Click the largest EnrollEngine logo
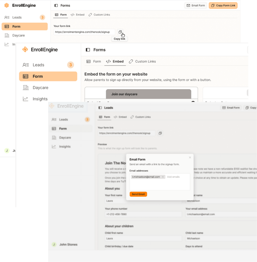Screen dimensions: 257x262 (x=40, y=50)
